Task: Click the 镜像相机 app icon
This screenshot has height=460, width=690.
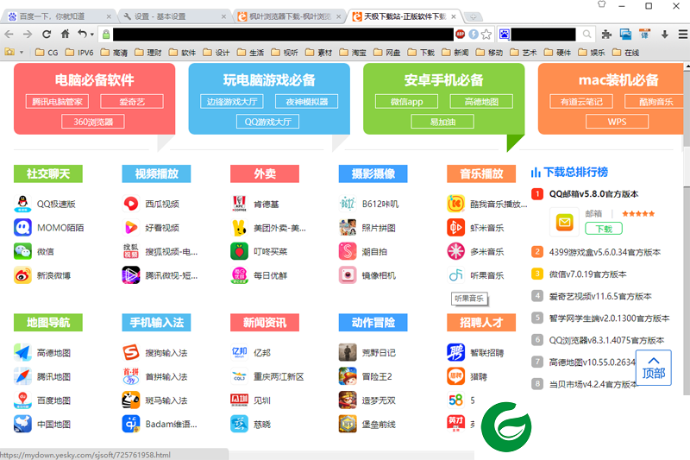Action: point(348,275)
